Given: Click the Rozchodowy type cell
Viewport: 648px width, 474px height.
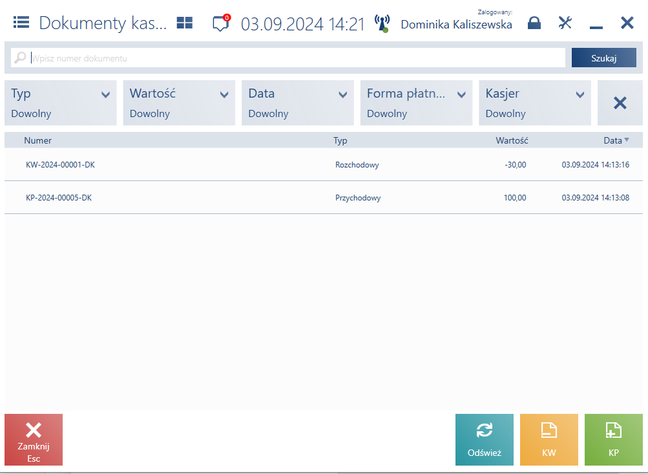Looking at the screenshot, I should (357, 165).
